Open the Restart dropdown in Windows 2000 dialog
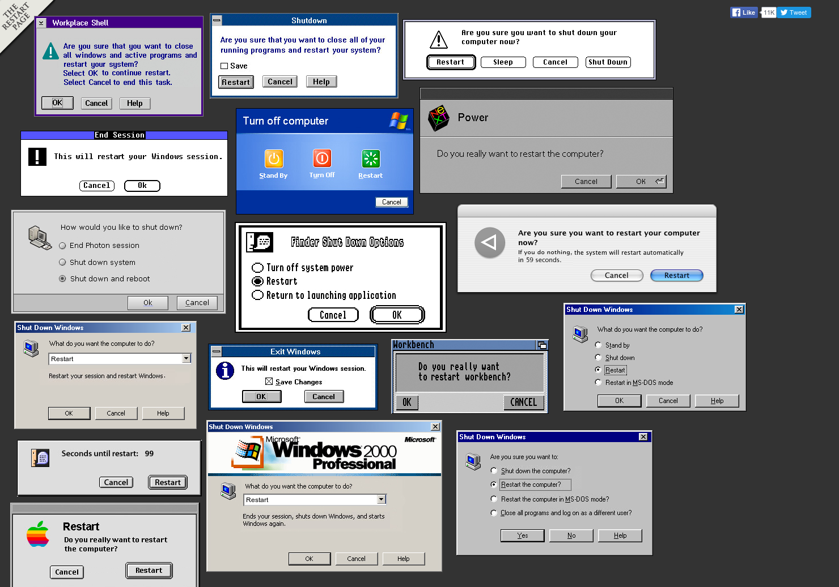 pos(382,499)
